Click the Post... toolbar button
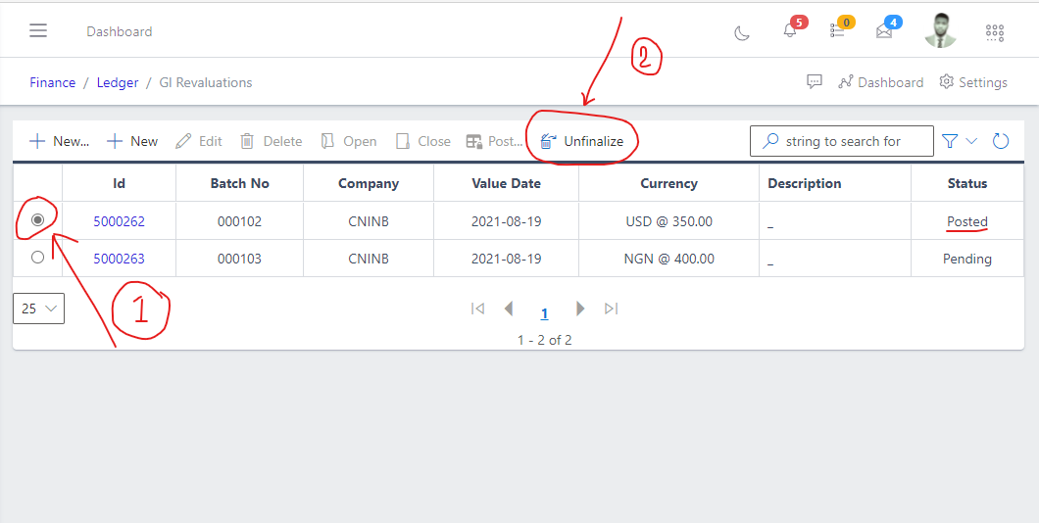 point(494,141)
